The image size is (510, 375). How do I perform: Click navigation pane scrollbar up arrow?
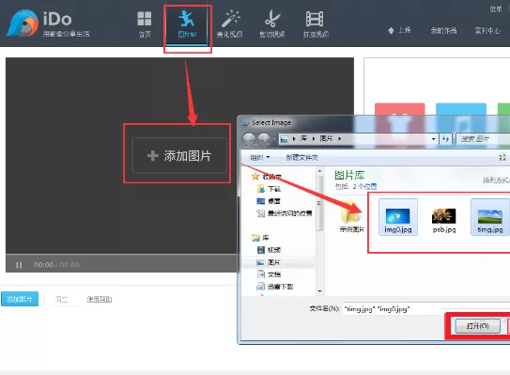pyautogui.click(x=319, y=171)
